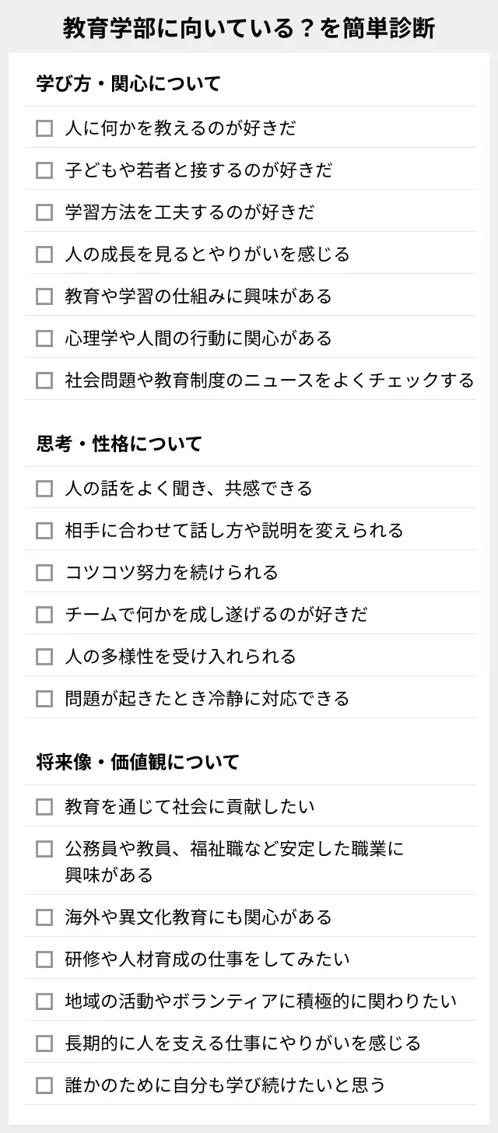Screen dimensions: 498x1133
Task: Mark "問題が起きたとき冷静に対応できる" checkbox
Action: click(x=44, y=699)
